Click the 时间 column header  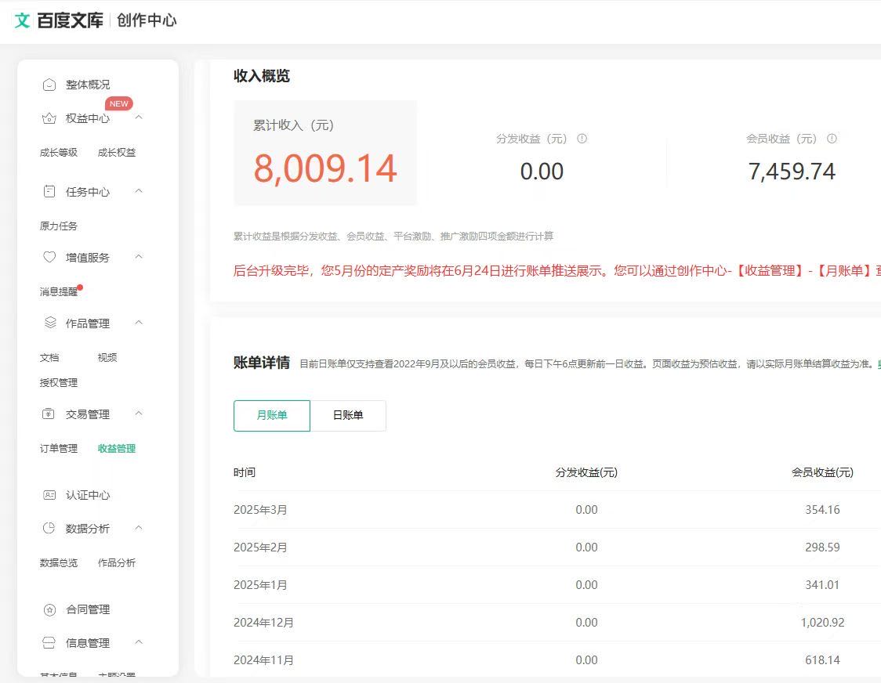point(245,472)
